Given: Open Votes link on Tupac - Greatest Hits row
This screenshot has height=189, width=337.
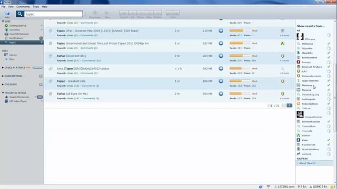Looking at the screenshot, I should click(73, 86).
